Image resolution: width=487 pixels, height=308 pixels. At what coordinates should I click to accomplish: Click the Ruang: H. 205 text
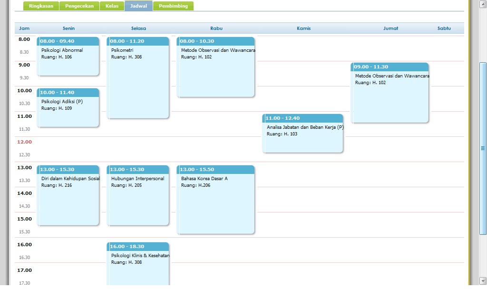(x=127, y=185)
